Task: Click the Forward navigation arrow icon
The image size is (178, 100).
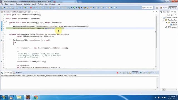Action: tap(114, 7)
